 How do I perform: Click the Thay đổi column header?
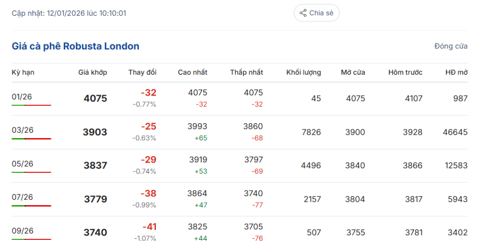click(142, 72)
